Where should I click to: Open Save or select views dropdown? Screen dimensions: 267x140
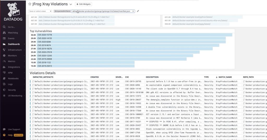(x=40, y=11)
